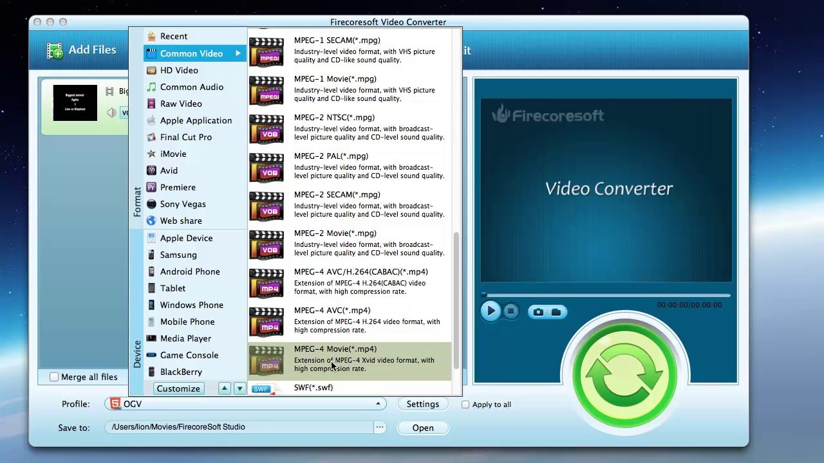Screen dimensions: 824x463
Task: Click the Apple Device icon
Action: 151,238
